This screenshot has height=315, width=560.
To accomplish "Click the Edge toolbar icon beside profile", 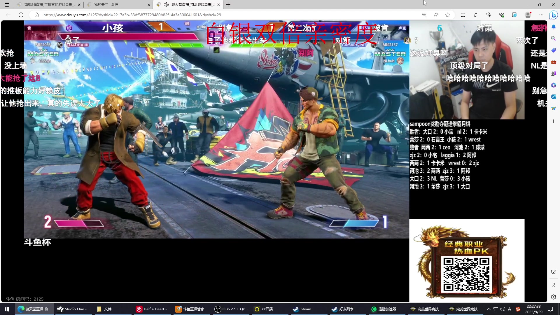I will point(514,15).
